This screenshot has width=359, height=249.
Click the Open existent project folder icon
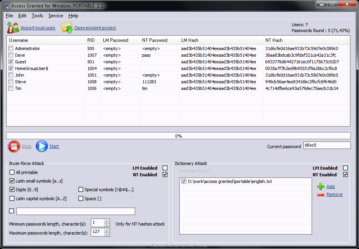[x=67, y=28]
